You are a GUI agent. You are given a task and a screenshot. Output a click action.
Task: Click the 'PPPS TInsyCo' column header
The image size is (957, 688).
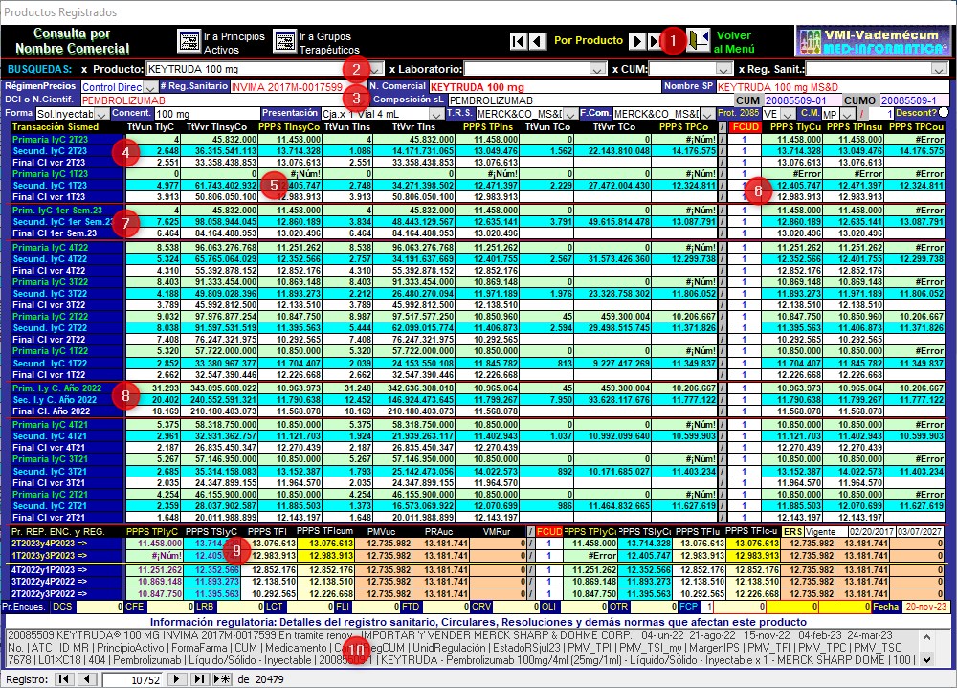289,127
